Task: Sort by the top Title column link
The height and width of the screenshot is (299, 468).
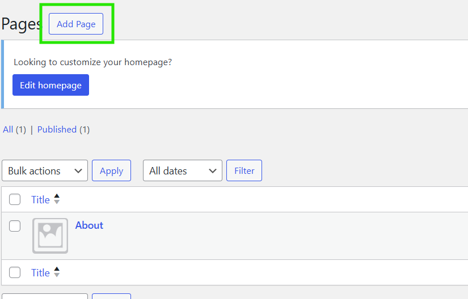Action: tap(41, 199)
